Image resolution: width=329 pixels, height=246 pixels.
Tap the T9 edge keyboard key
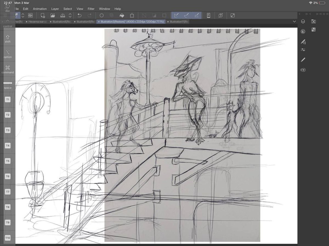(8, 222)
